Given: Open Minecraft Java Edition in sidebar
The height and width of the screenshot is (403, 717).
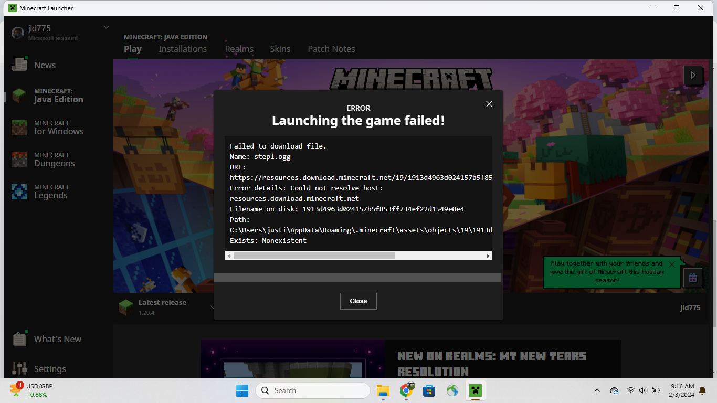Looking at the screenshot, I should coord(58,96).
